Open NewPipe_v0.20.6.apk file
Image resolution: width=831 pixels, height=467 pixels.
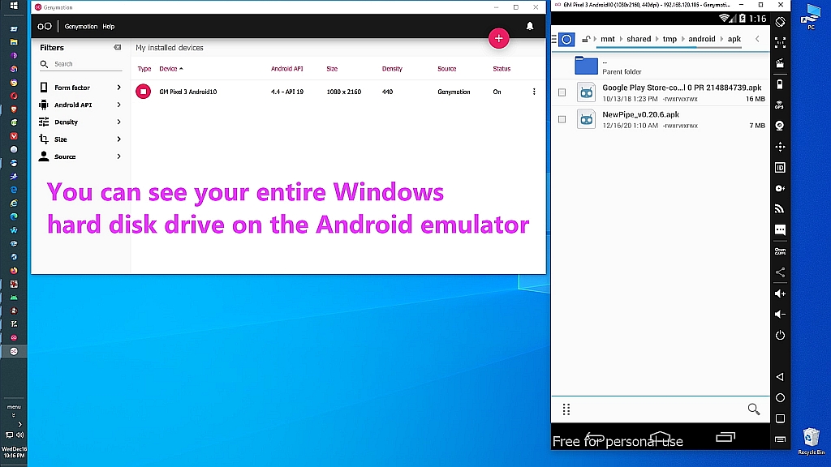point(661,119)
